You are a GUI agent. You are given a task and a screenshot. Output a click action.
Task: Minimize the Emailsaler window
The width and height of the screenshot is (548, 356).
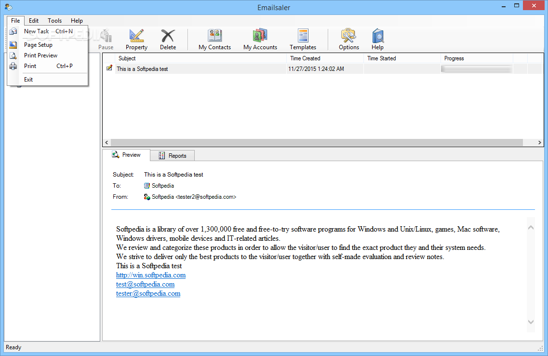tap(504, 6)
